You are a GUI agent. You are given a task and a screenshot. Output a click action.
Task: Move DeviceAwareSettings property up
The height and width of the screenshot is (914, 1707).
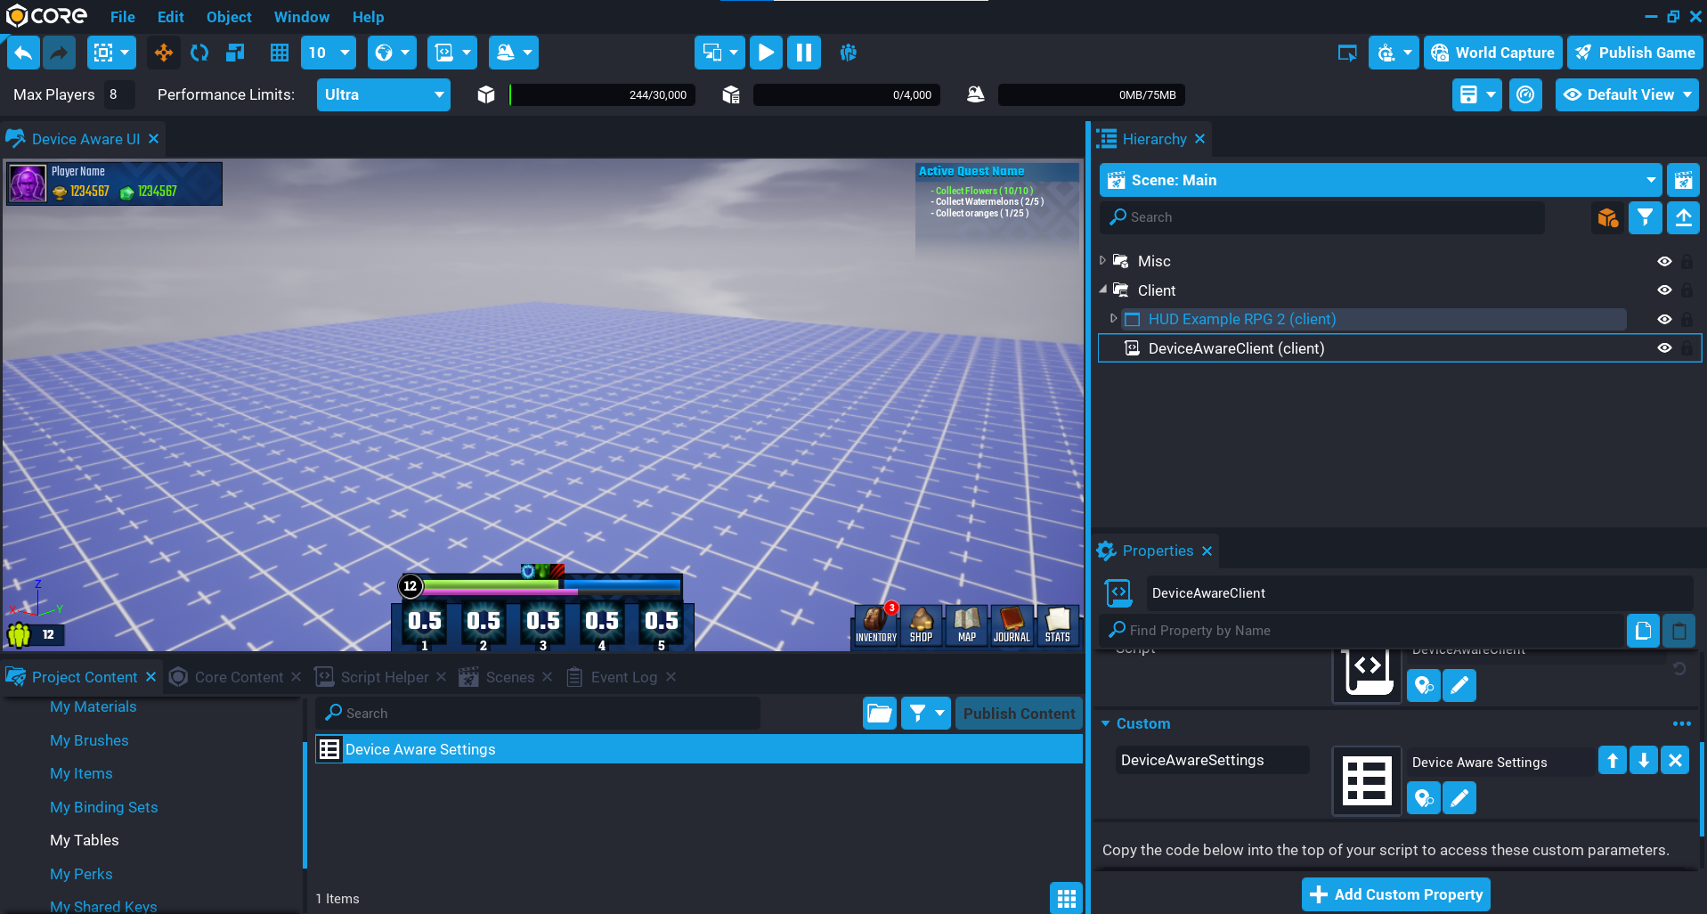coord(1612,760)
